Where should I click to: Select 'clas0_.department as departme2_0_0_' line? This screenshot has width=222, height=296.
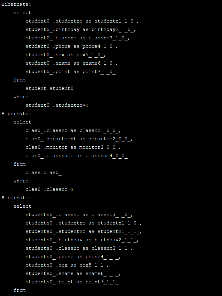coord(79,139)
